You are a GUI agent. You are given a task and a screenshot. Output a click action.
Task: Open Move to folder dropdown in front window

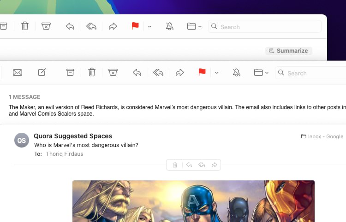[261, 73]
